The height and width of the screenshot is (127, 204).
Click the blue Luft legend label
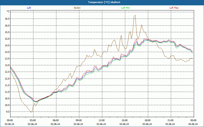tap(29, 8)
